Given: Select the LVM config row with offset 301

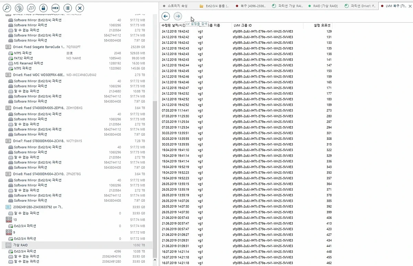Looking at the screenshot, I should [x=246, y=133].
